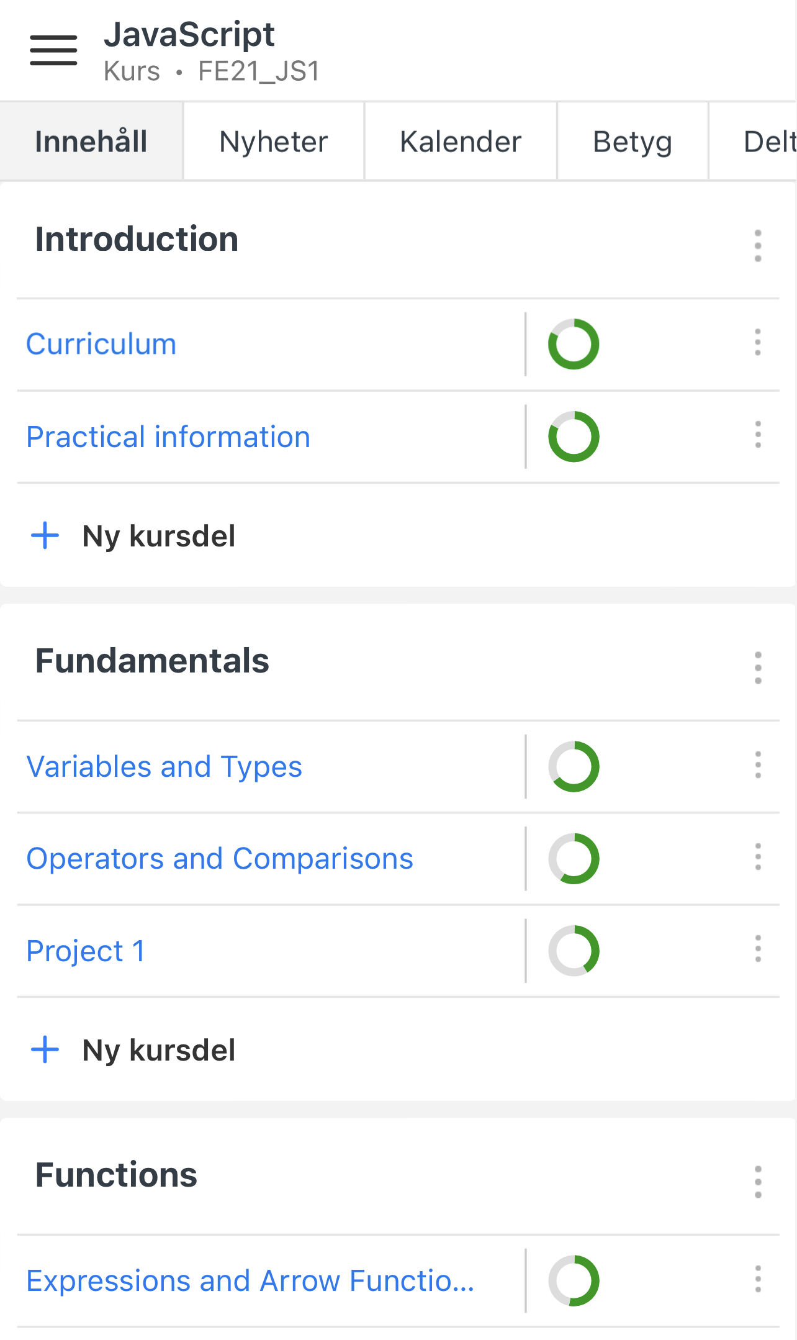Open options menu for Expressions and Arrow Functions
This screenshot has width=797, height=1340.
(757, 1279)
